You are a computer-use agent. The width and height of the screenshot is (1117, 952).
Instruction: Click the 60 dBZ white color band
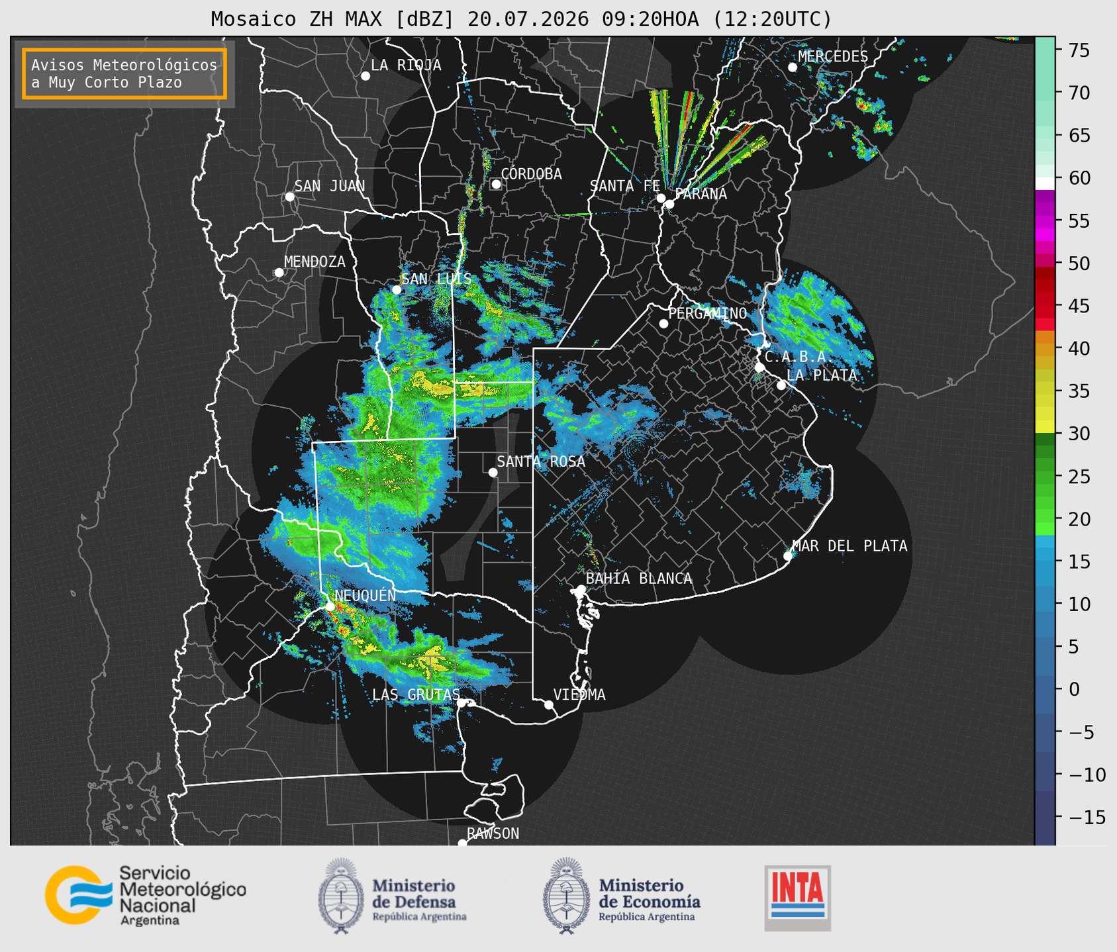click(x=1045, y=183)
